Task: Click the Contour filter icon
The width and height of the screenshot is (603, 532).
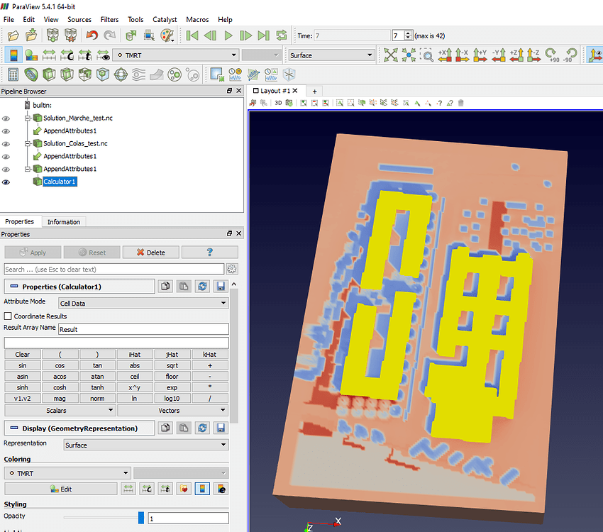Action: pyautogui.click(x=31, y=74)
